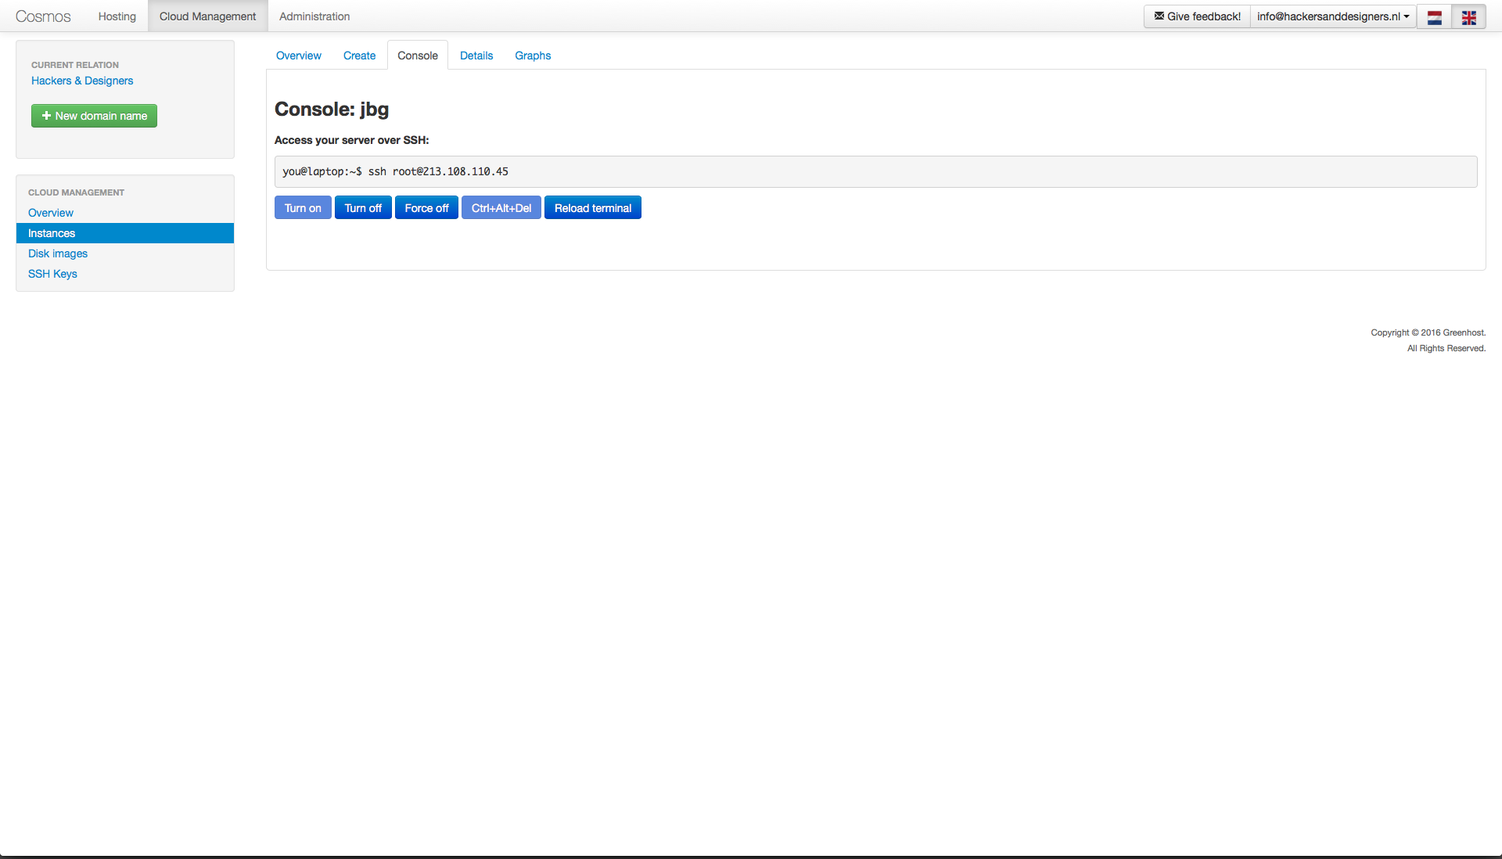Click Give feedback! button
The image size is (1502, 859).
1197,16
